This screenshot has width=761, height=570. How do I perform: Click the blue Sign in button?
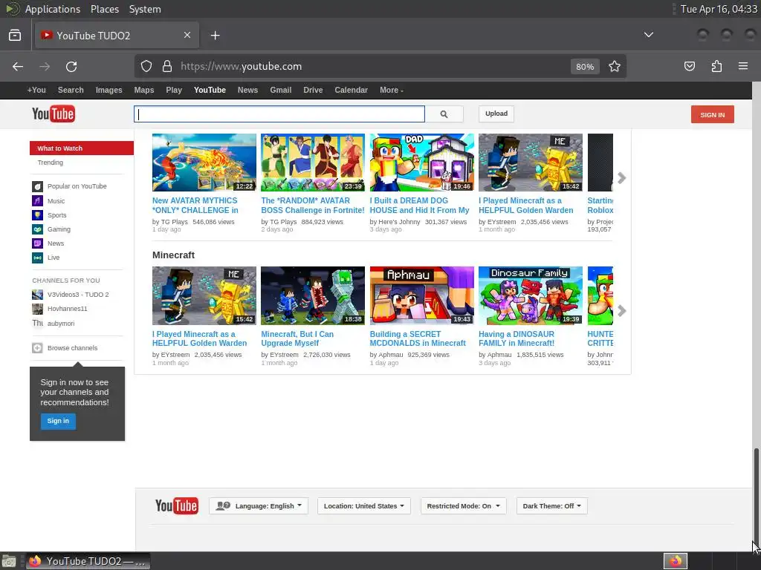click(58, 421)
